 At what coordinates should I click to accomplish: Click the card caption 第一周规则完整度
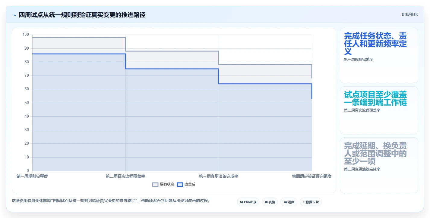click(x=359, y=60)
